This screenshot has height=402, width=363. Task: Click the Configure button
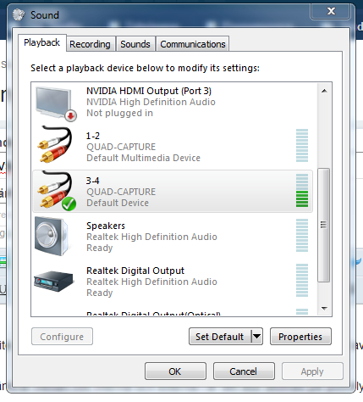pyautogui.click(x=62, y=337)
